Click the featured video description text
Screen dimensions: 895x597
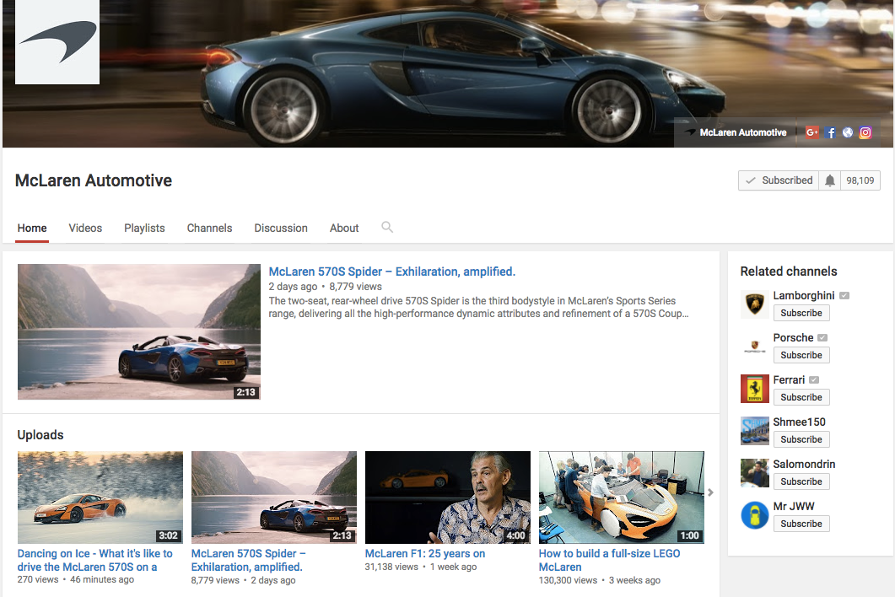478,307
